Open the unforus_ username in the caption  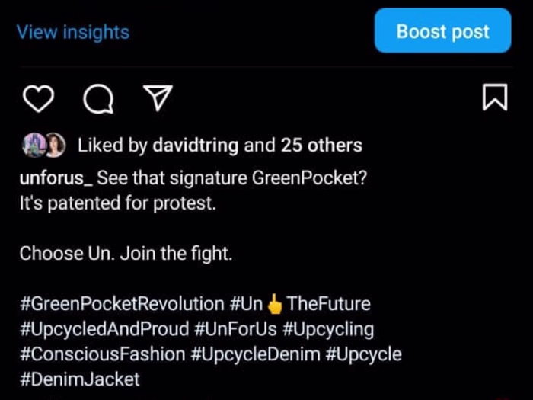pyautogui.click(x=56, y=178)
